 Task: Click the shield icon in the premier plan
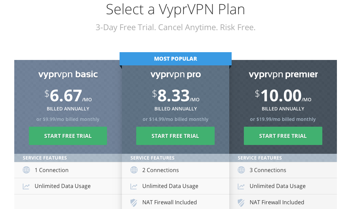coord(241,203)
